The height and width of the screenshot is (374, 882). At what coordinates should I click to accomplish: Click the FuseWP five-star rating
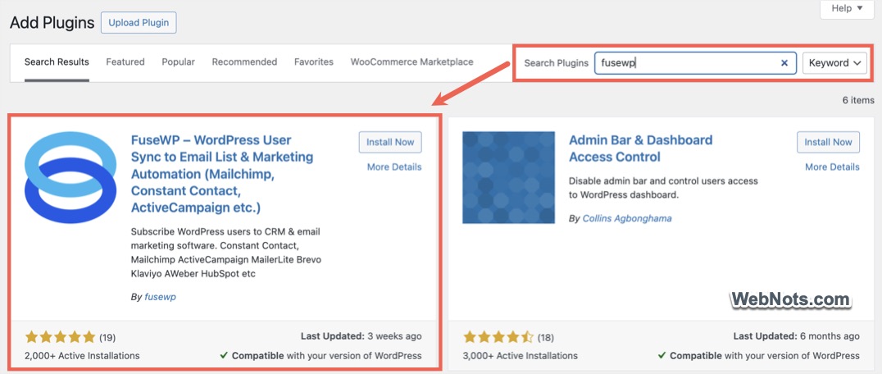coord(61,337)
